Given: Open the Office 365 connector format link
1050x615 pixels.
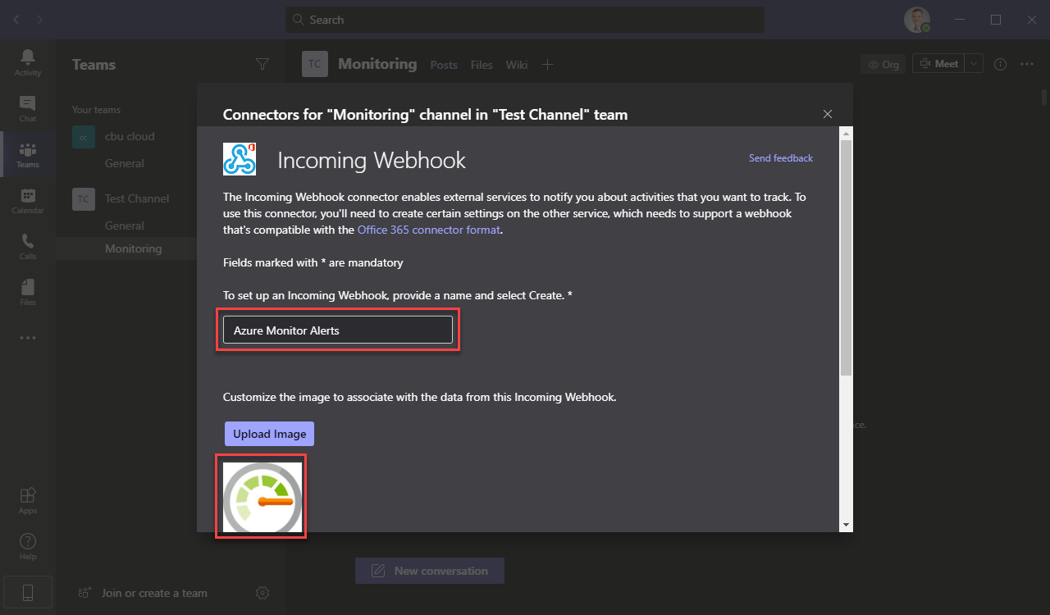Looking at the screenshot, I should [x=428, y=230].
